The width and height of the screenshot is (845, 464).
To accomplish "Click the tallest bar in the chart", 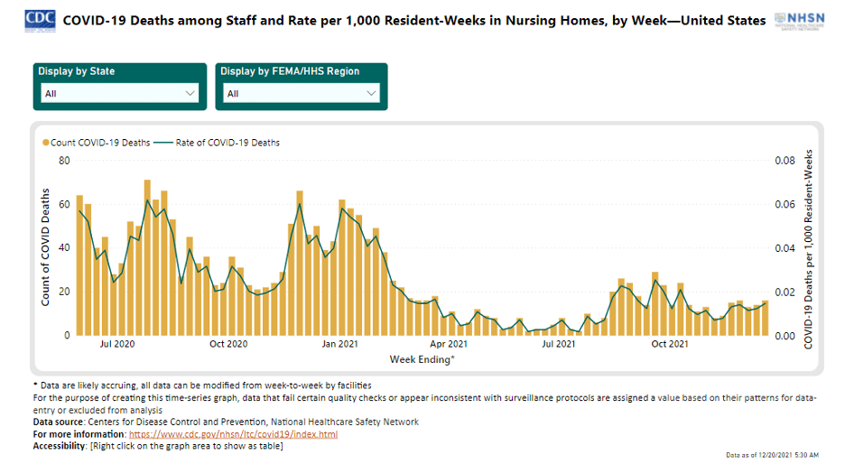I will point(147,257).
